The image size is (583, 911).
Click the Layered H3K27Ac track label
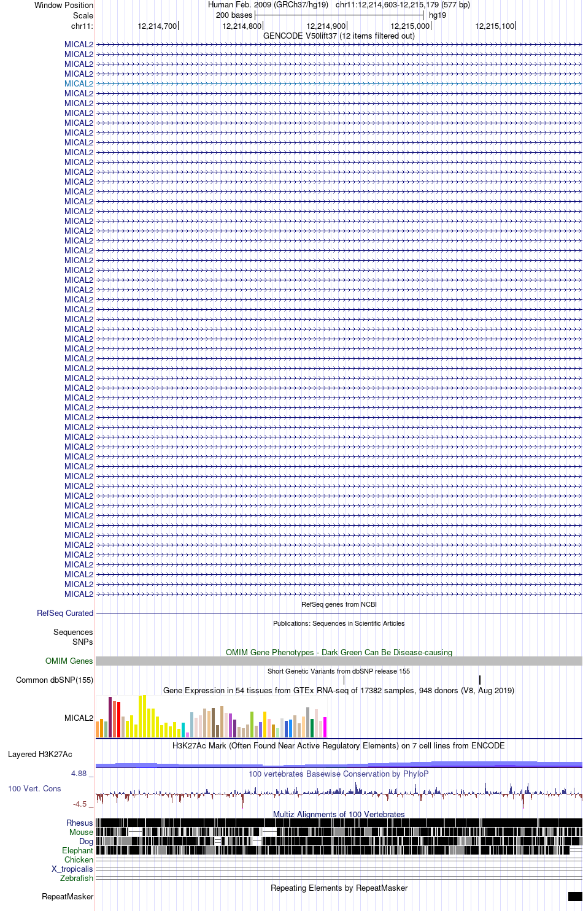[x=40, y=754]
